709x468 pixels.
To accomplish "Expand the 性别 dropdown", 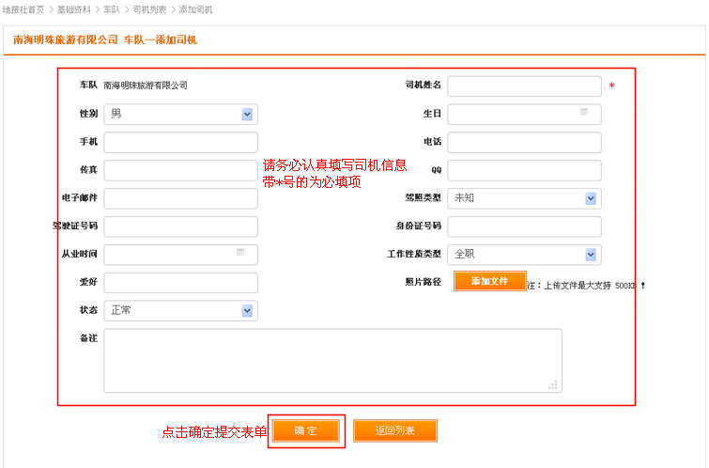I will pos(247,114).
